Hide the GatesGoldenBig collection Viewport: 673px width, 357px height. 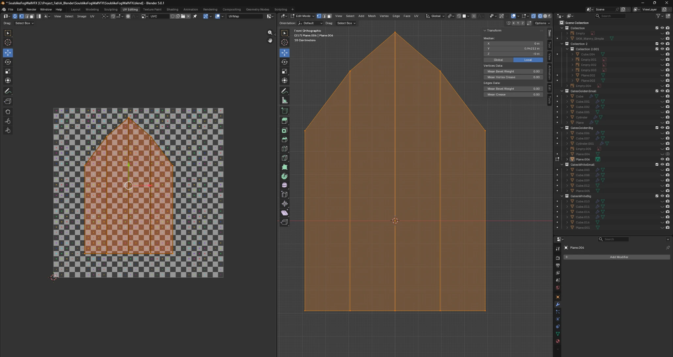pyautogui.click(x=662, y=128)
